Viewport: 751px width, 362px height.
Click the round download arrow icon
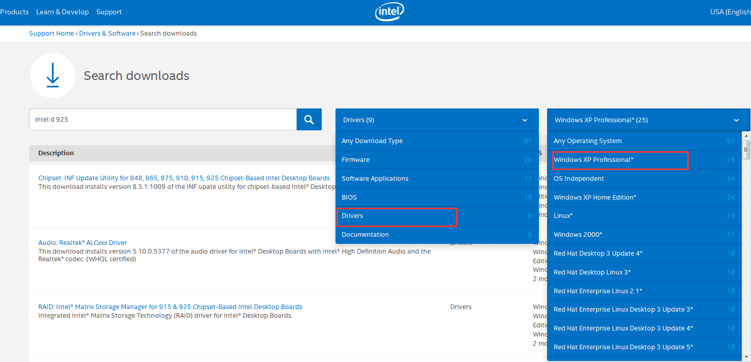(53, 75)
